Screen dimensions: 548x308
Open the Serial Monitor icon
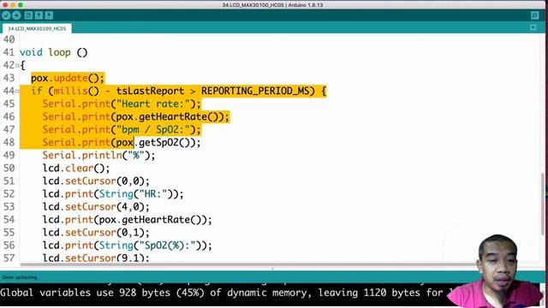(534, 15)
